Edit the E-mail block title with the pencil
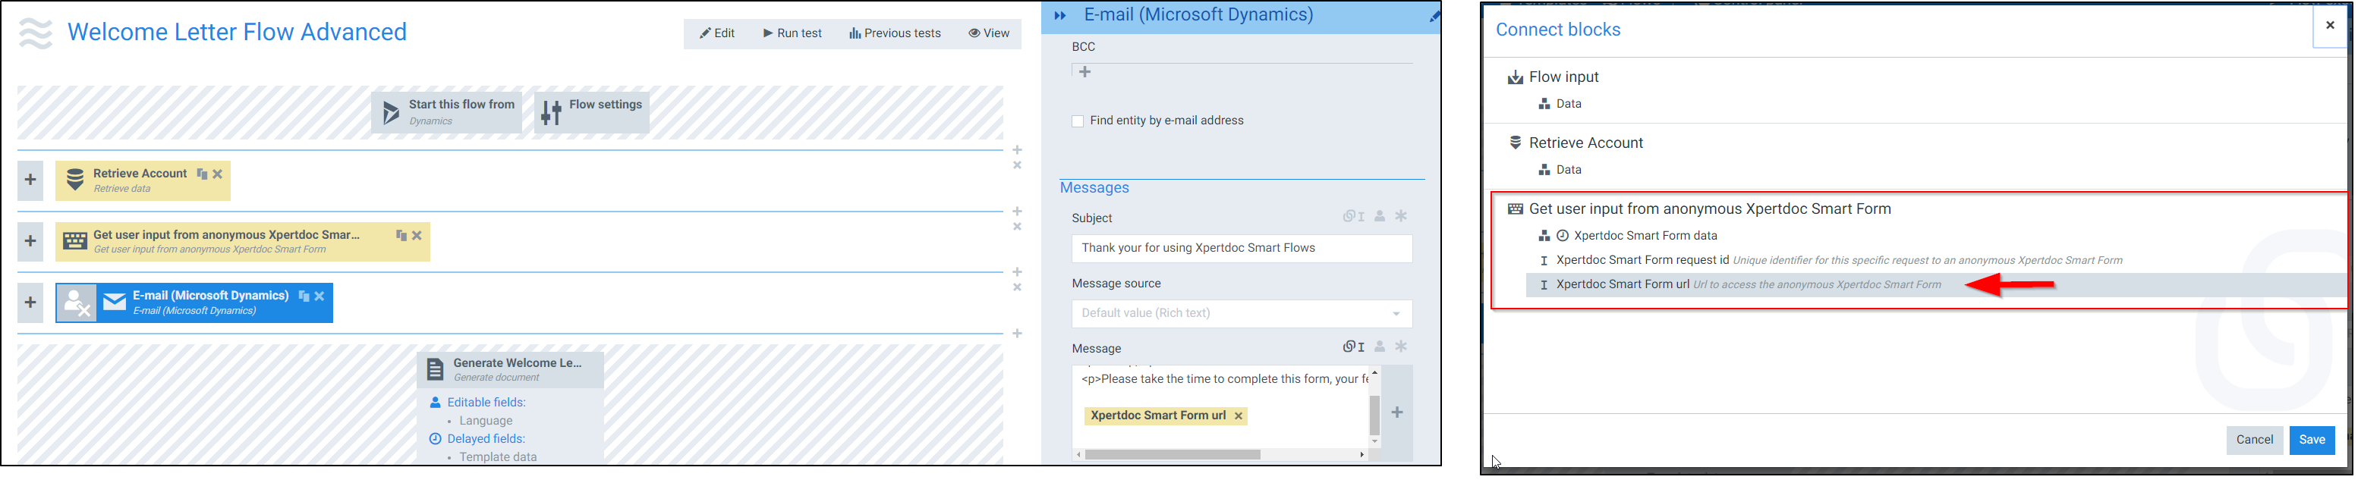The width and height of the screenshot is (2361, 483). 1434,17
